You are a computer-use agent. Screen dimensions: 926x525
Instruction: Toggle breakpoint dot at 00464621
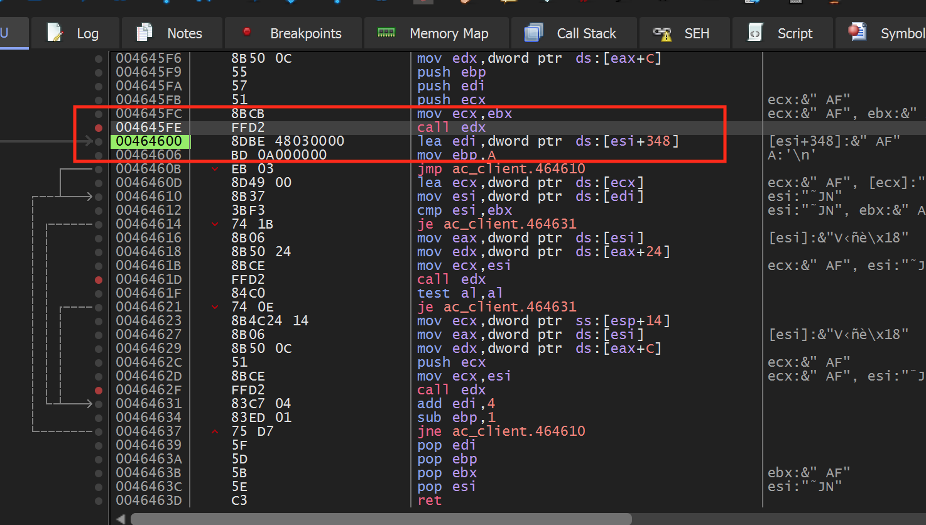[x=99, y=307]
